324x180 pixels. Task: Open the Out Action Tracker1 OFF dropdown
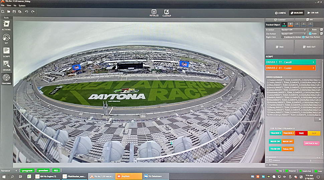[x=293, y=33]
